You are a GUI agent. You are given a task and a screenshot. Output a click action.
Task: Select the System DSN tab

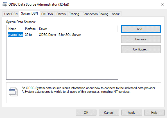coord(30,13)
